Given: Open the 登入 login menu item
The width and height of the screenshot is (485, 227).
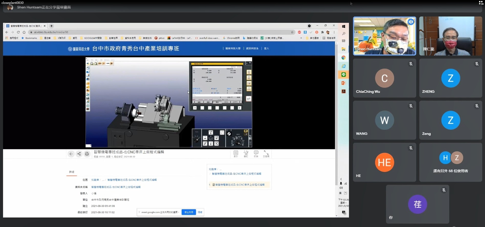Looking at the screenshot, I should (266, 48).
